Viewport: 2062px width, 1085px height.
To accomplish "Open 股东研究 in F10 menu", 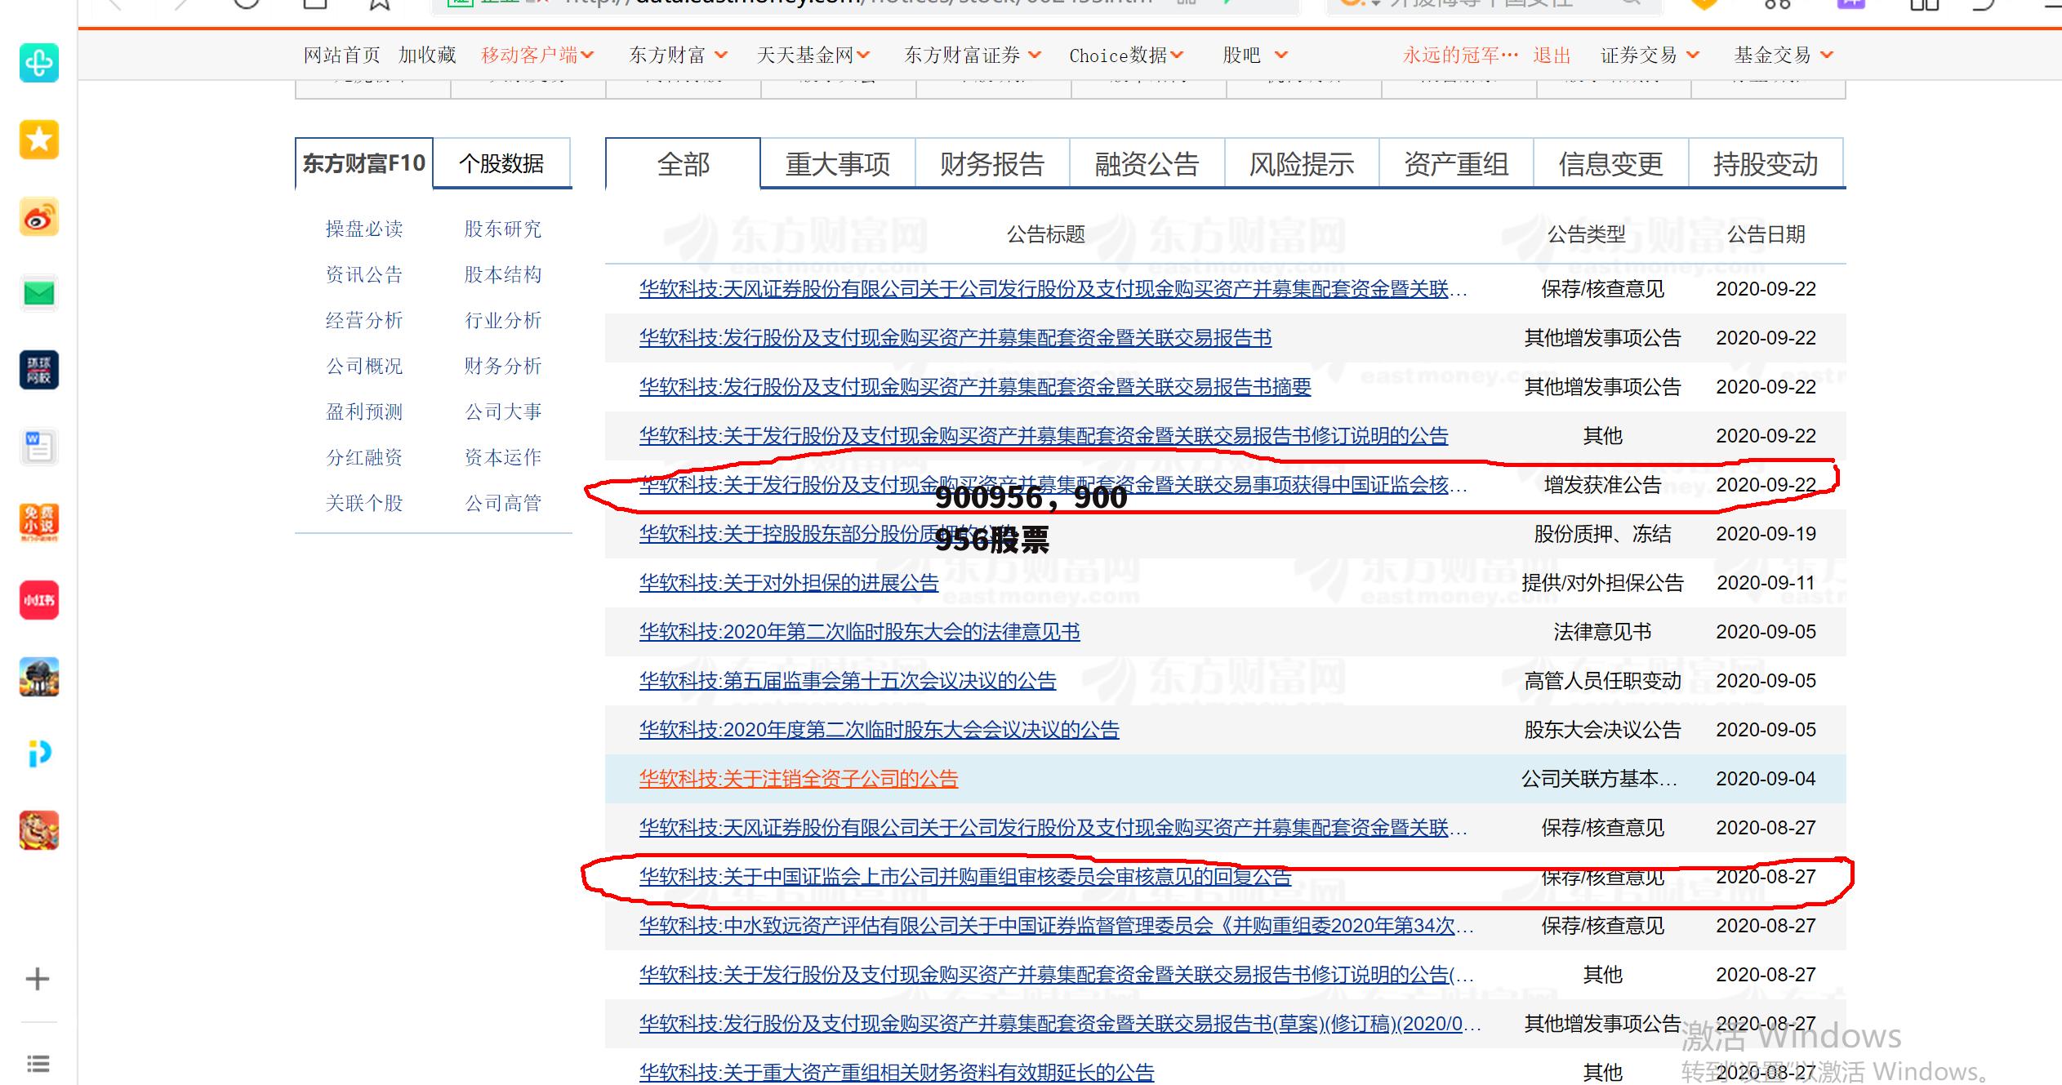I will (x=503, y=229).
